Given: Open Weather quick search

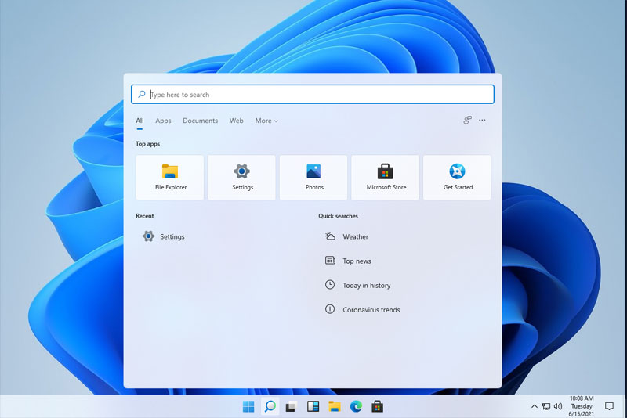Looking at the screenshot, I should (x=354, y=236).
